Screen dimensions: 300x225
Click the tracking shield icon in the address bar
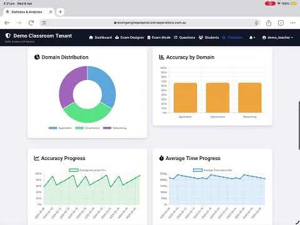coord(44,22)
